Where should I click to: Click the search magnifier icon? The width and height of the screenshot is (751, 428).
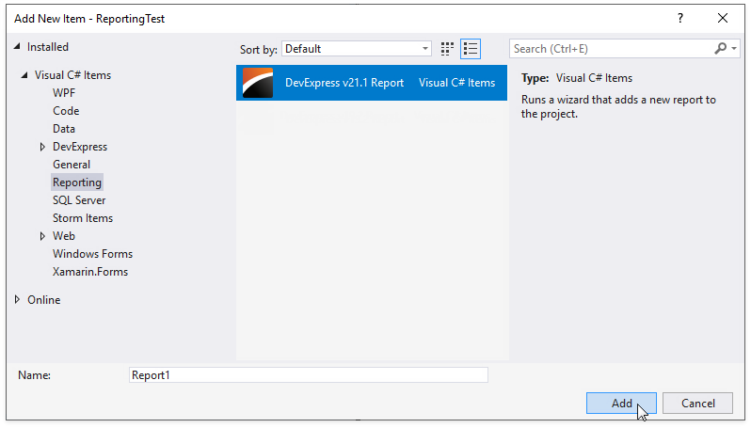pos(720,48)
